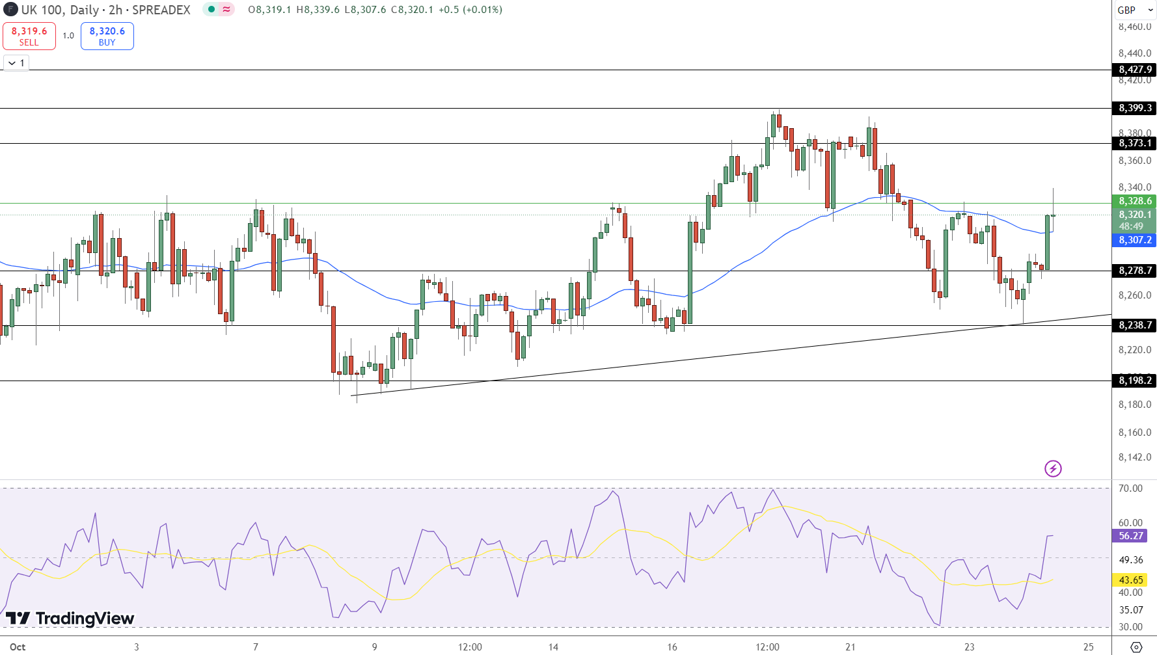Click the blue 8,307.2 price label
The image size is (1157, 655).
pos(1135,241)
